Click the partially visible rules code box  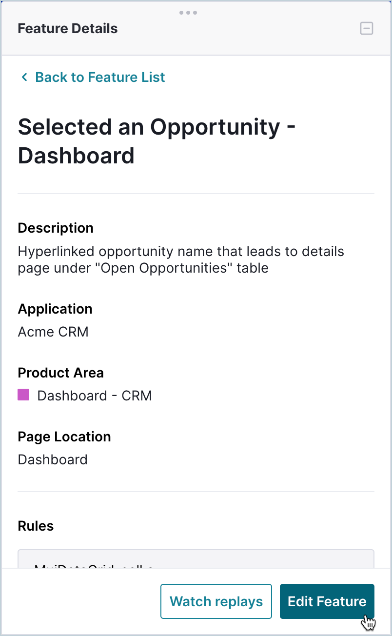coord(196,559)
